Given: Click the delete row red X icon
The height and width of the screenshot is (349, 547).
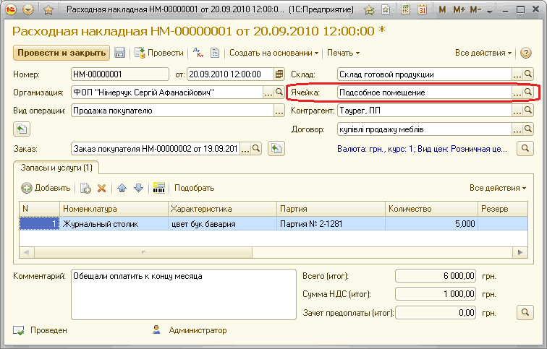Looking at the screenshot, I should click(102, 188).
